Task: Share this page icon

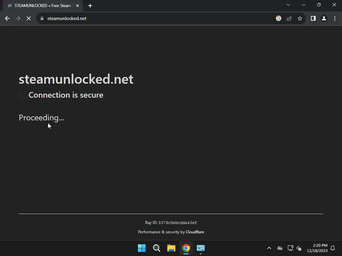Action: point(289,19)
